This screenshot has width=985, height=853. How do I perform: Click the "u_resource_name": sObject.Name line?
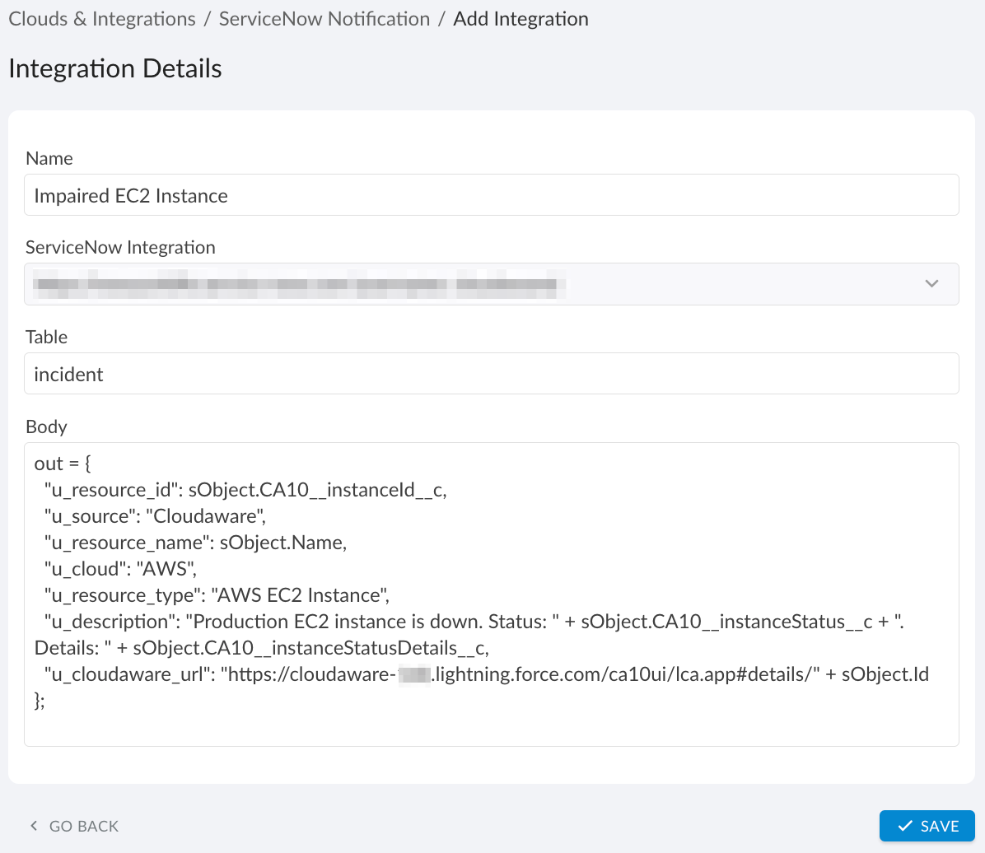click(x=195, y=542)
